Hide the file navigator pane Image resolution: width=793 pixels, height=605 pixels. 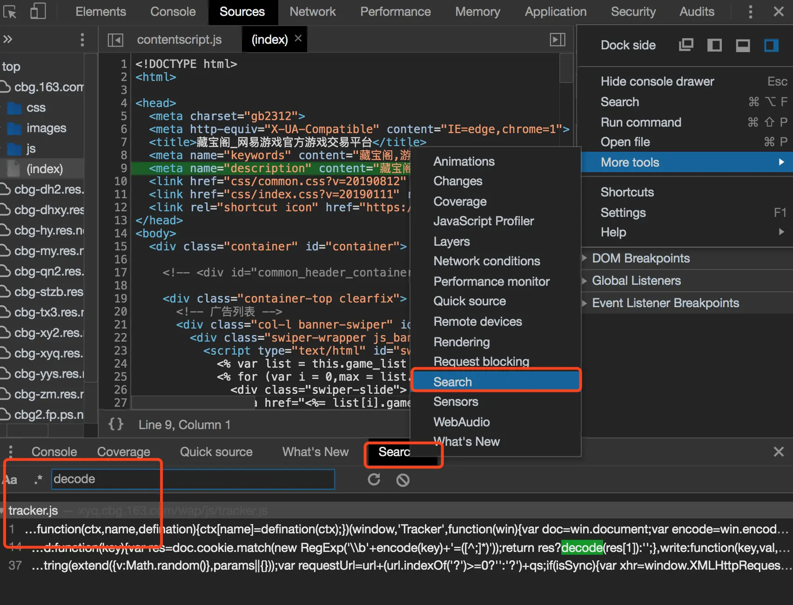(x=115, y=40)
